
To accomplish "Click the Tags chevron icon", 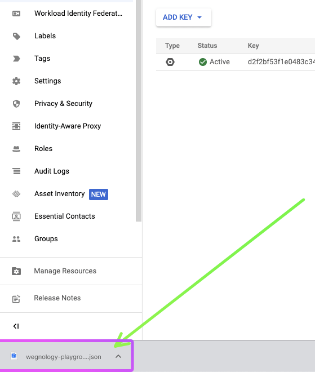I will tap(16, 59).
